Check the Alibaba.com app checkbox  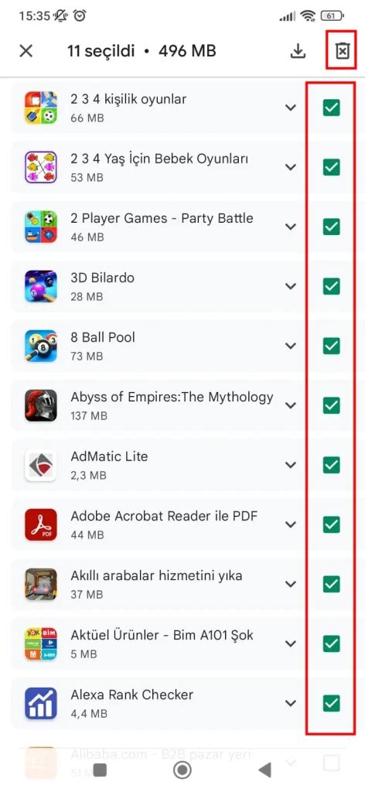pyautogui.click(x=331, y=763)
